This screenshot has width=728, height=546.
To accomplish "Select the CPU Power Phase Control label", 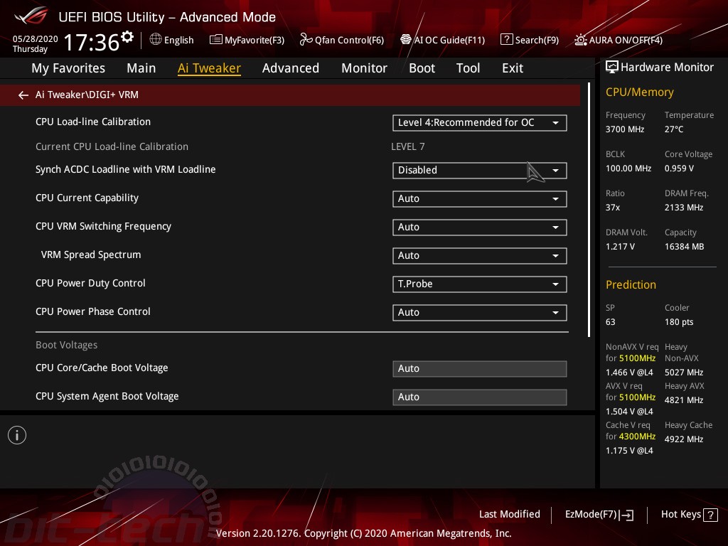I will (x=93, y=311).
